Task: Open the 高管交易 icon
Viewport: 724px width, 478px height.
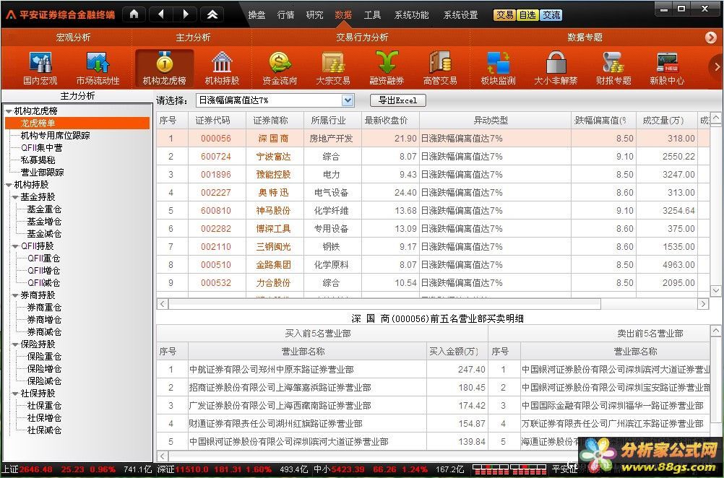Action: 440,69
